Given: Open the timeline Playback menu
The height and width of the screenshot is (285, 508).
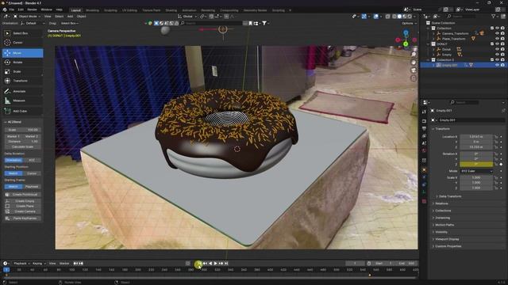Looking at the screenshot, I should (21, 264).
